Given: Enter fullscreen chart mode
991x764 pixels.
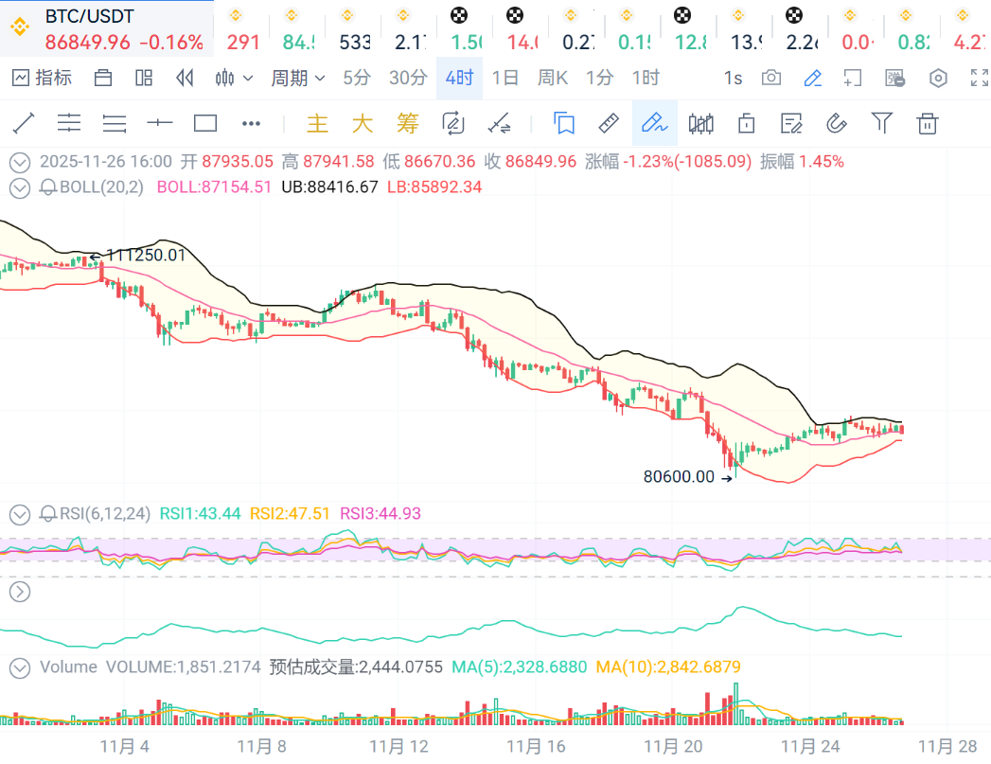Looking at the screenshot, I should click(x=979, y=78).
